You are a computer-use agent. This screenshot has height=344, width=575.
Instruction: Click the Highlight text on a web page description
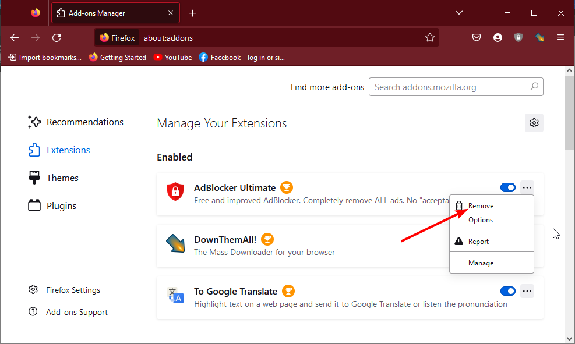click(x=351, y=304)
